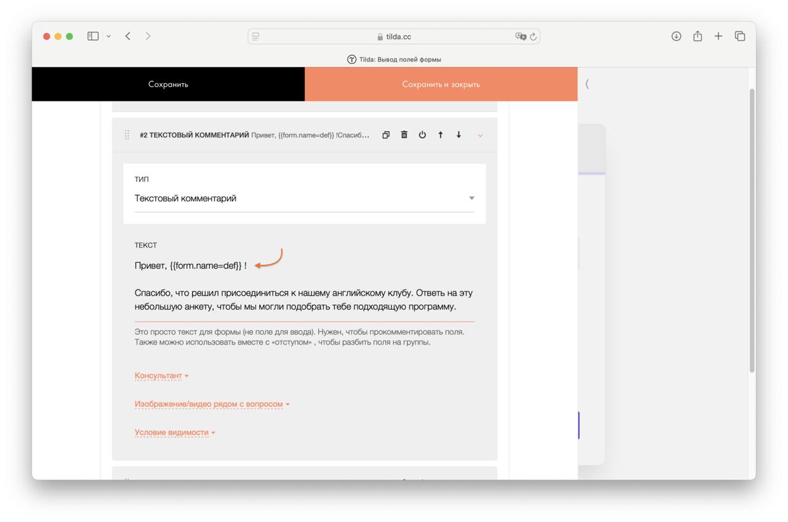Open the field type dropdown
The height and width of the screenshot is (522, 788).
tap(304, 198)
